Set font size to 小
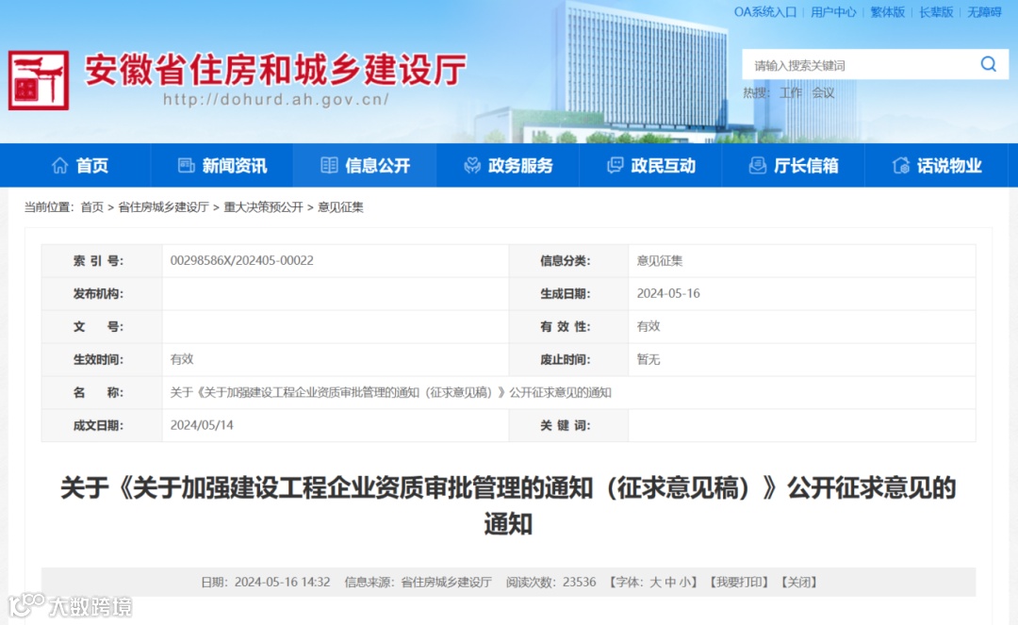This screenshot has width=1018, height=625. point(685,583)
